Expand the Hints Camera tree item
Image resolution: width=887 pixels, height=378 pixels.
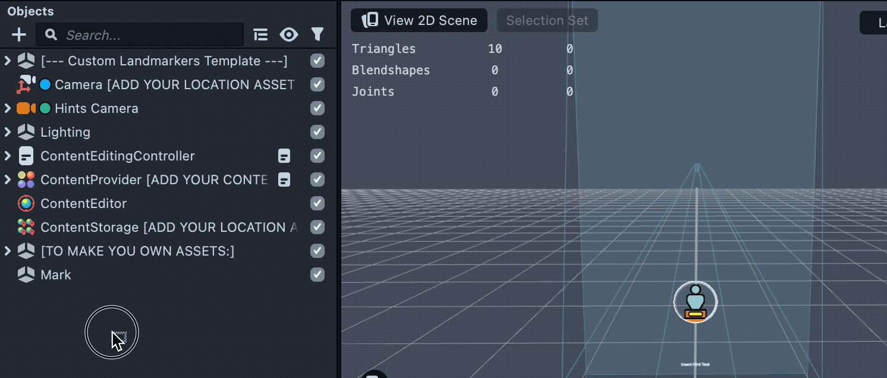(x=8, y=109)
